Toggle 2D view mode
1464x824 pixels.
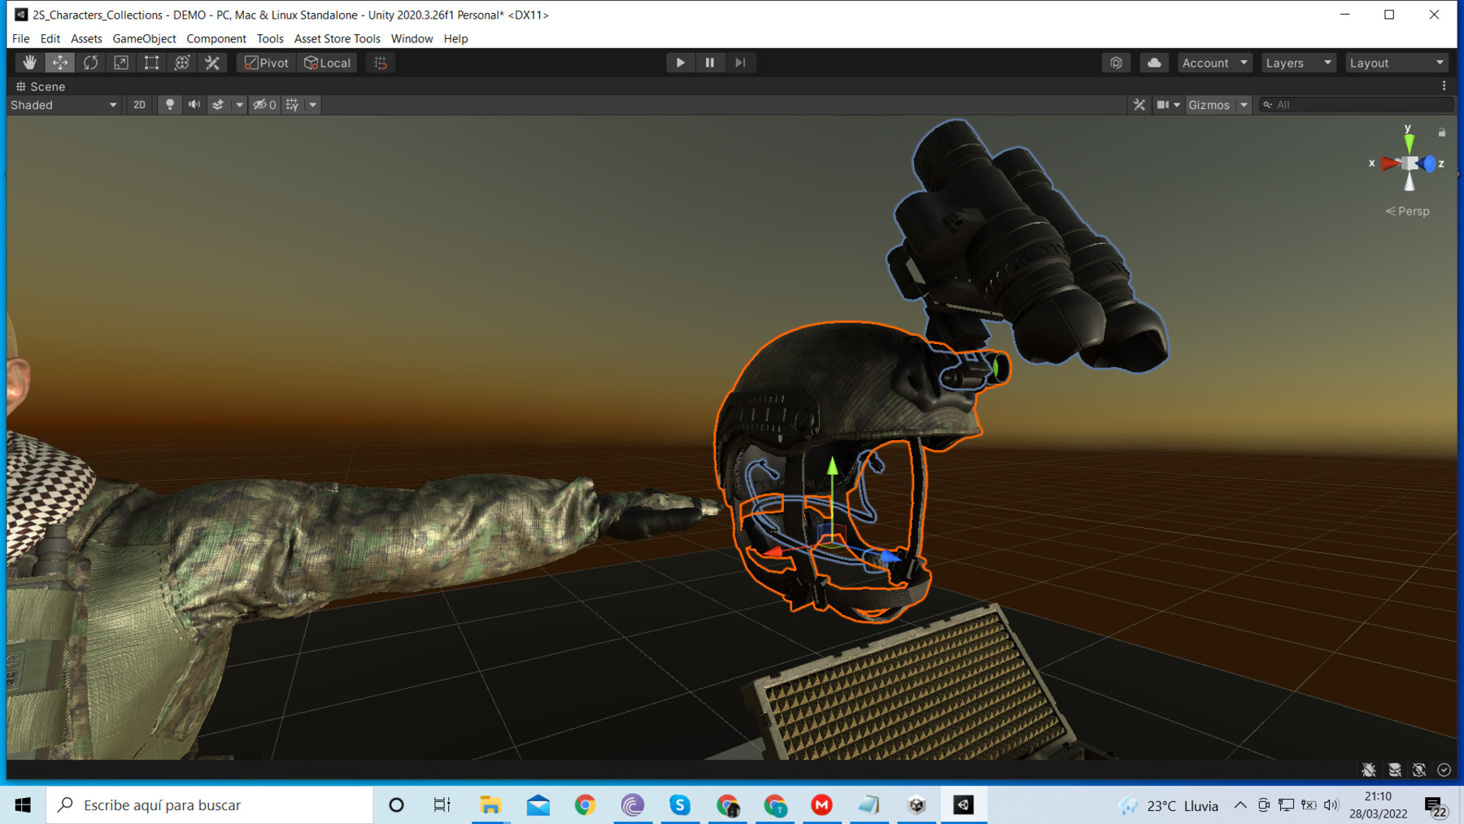tap(139, 105)
